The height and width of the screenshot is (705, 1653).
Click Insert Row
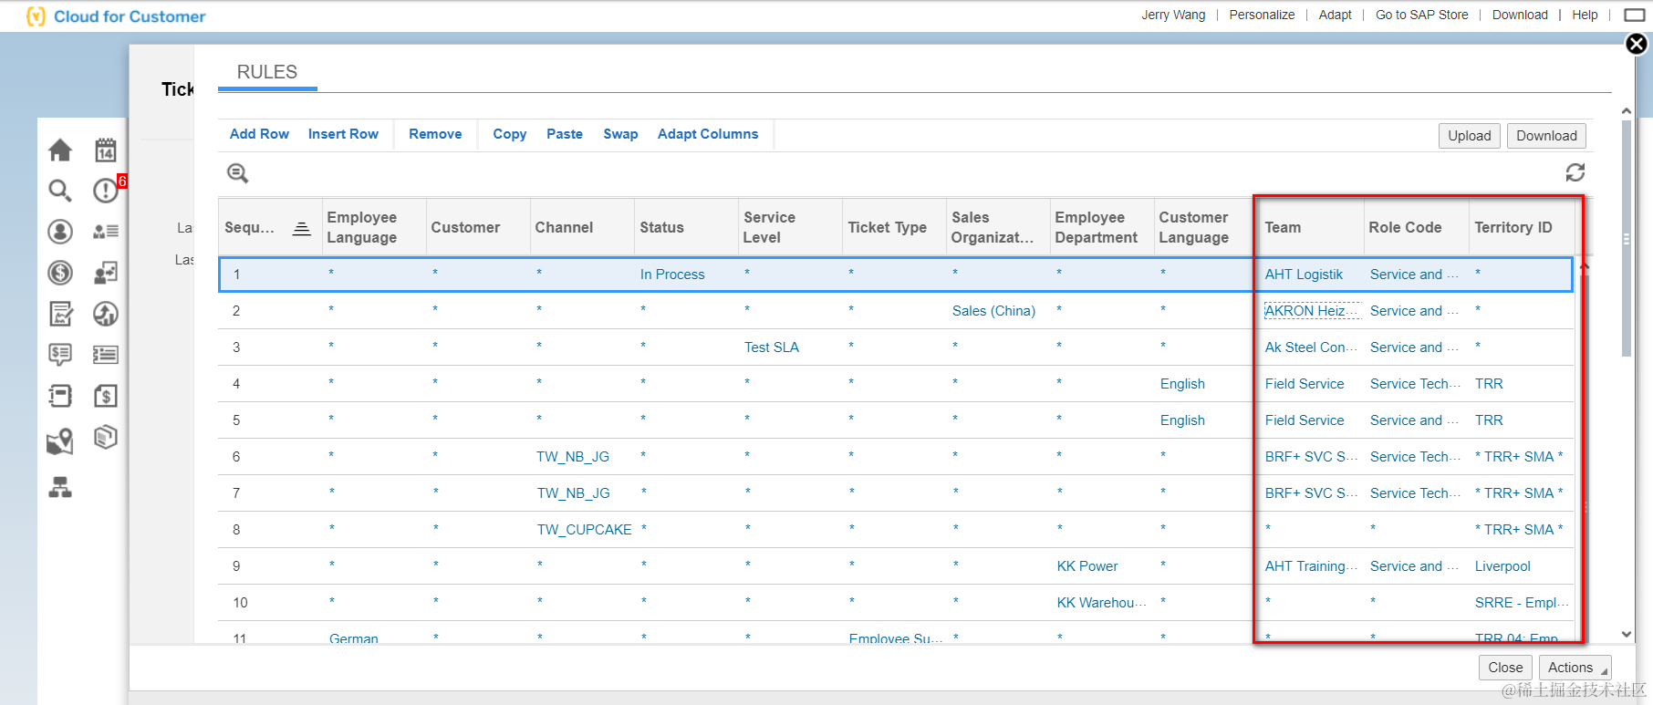pyautogui.click(x=343, y=134)
